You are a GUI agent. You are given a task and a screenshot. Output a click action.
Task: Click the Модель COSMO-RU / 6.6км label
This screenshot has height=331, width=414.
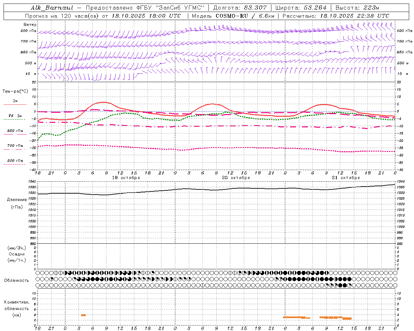click(233, 16)
